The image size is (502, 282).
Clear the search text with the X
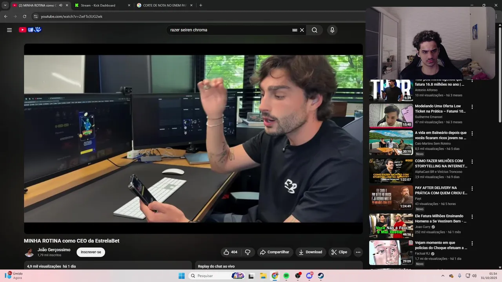click(302, 30)
